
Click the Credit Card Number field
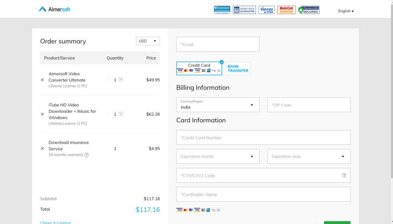pos(263,137)
